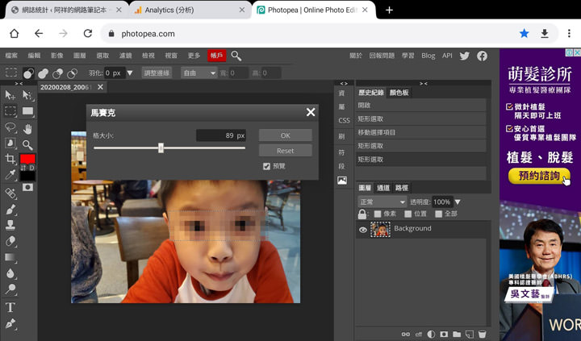Expand the opacity 100% dropdown arrow

click(458, 202)
